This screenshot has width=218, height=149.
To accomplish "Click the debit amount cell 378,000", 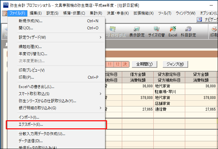I will point(138,98).
